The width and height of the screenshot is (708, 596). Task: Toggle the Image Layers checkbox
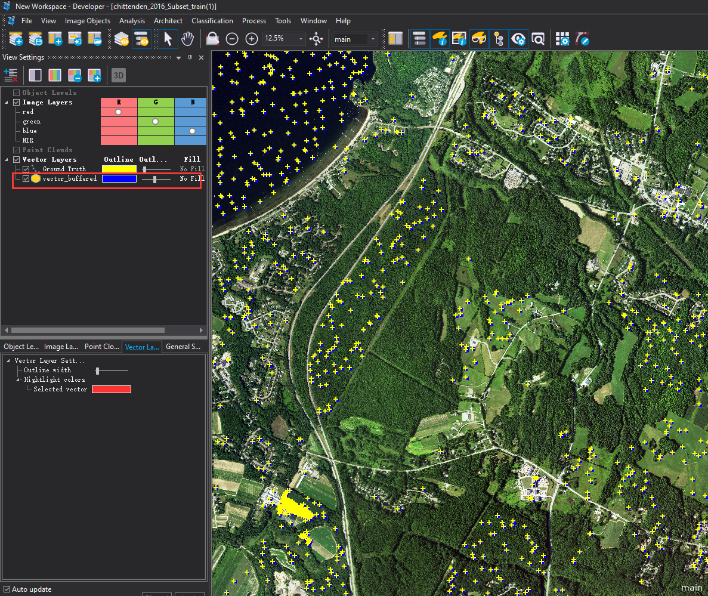point(16,102)
